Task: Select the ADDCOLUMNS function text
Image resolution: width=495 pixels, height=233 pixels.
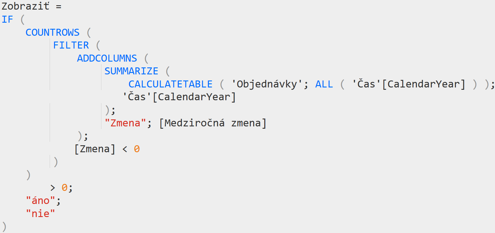Action: (x=107, y=58)
